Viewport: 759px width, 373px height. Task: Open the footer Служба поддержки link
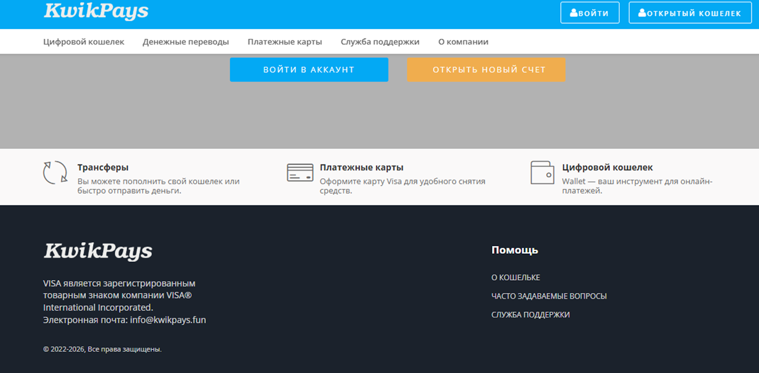pyautogui.click(x=531, y=315)
